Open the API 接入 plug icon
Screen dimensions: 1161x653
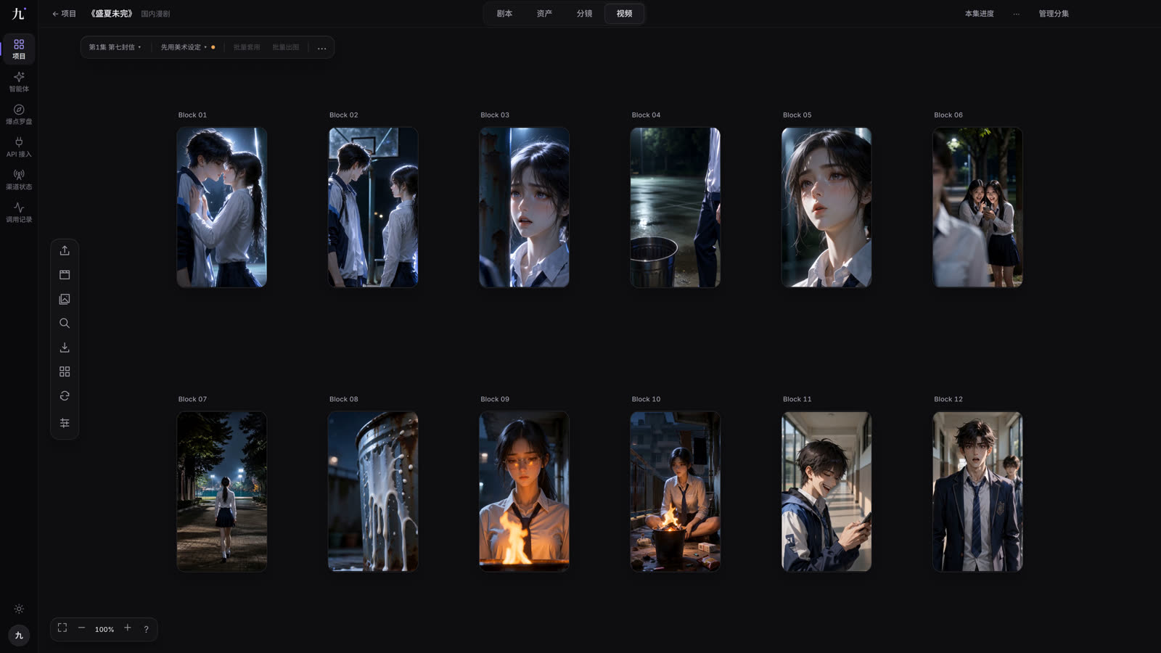19,147
